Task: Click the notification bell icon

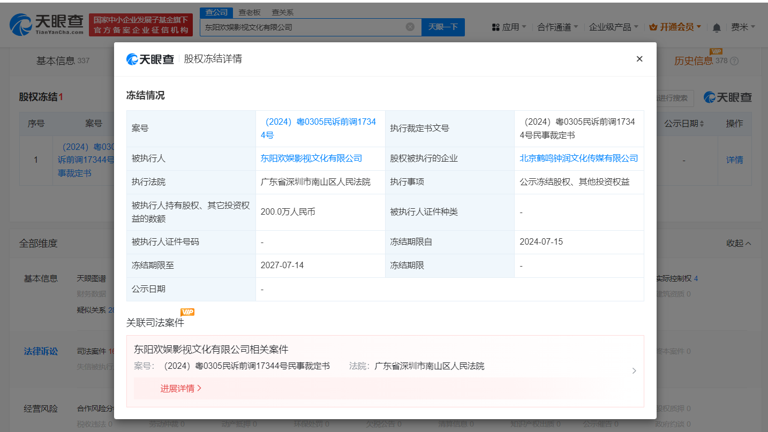Action: click(x=716, y=26)
